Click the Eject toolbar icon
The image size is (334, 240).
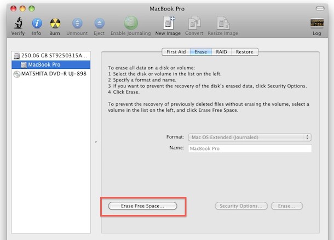[x=99, y=23]
